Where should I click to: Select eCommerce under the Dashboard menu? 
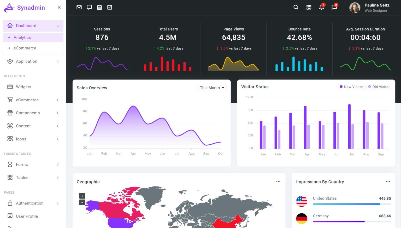coord(25,48)
